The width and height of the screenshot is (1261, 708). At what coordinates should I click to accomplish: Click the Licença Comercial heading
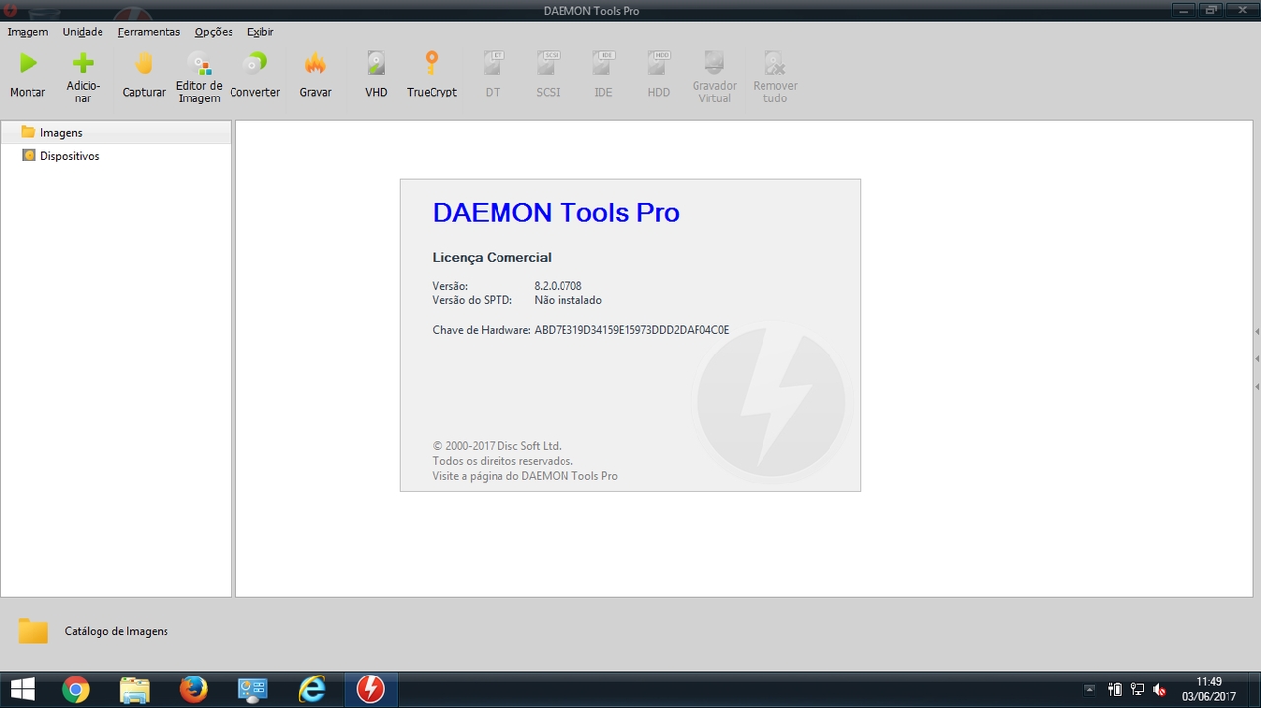[x=492, y=257]
